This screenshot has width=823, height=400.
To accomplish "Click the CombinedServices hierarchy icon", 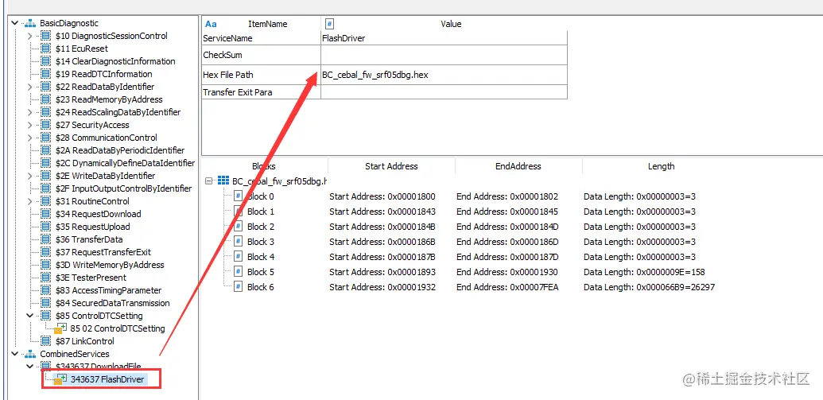I will [30, 355].
